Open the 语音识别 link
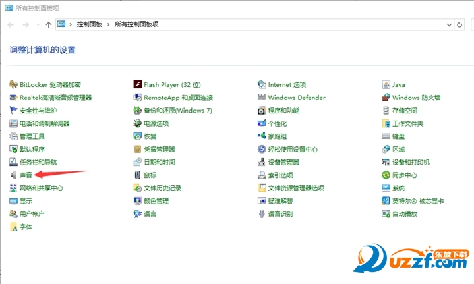 point(281,214)
